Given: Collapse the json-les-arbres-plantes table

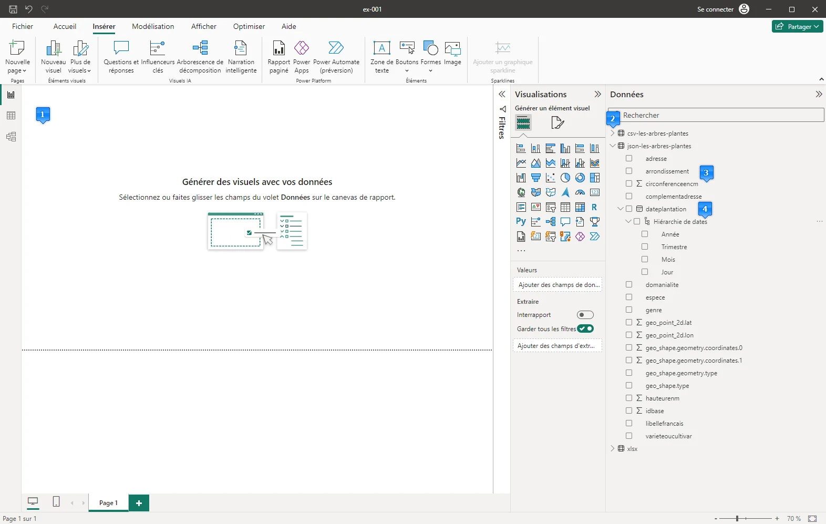Looking at the screenshot, I should (613, 146).
